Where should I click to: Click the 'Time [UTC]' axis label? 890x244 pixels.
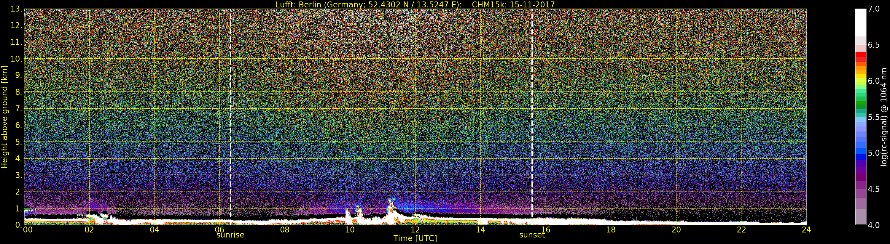415,238
